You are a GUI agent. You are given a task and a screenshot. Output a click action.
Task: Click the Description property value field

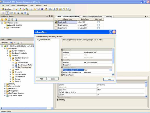[98, 65]
